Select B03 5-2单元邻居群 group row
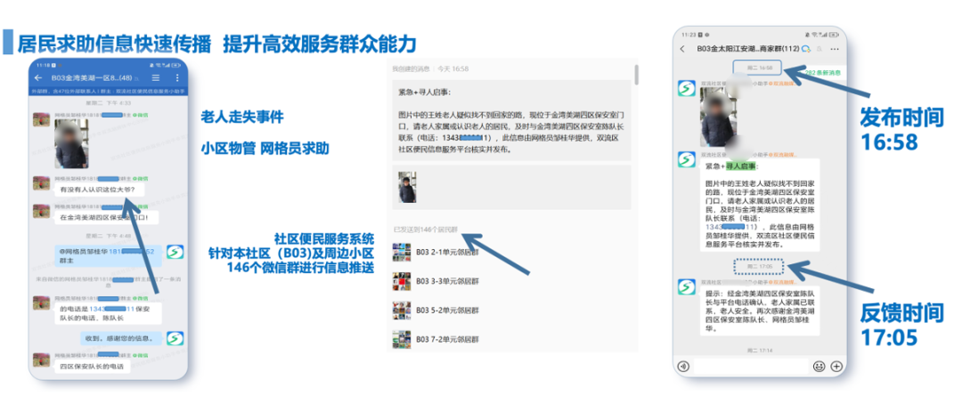Viewport: 962px width, 420px height. pos(511,311)
